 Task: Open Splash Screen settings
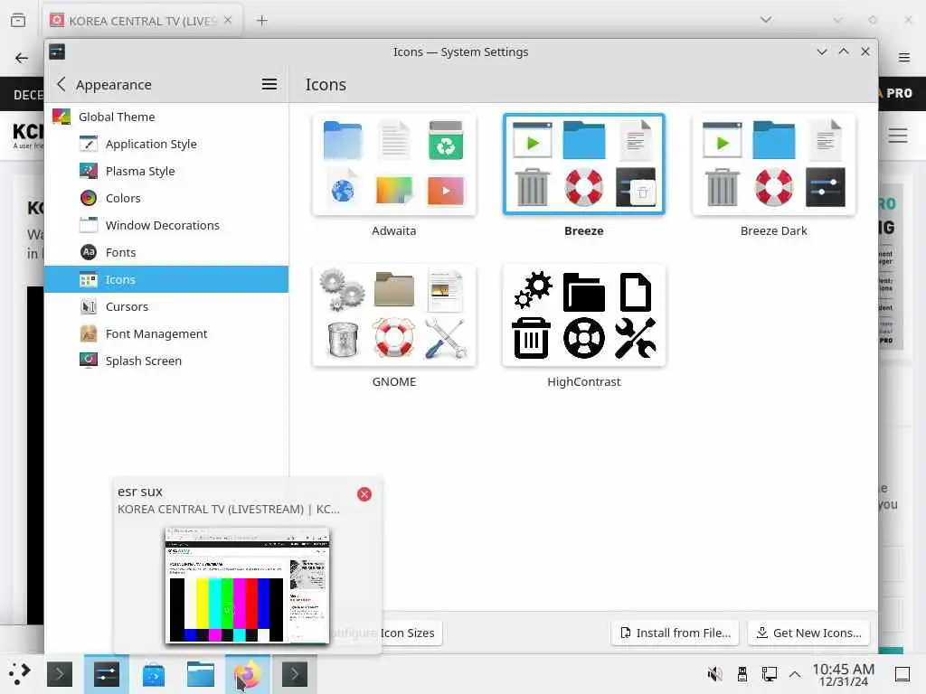click(x=166, y=361)
